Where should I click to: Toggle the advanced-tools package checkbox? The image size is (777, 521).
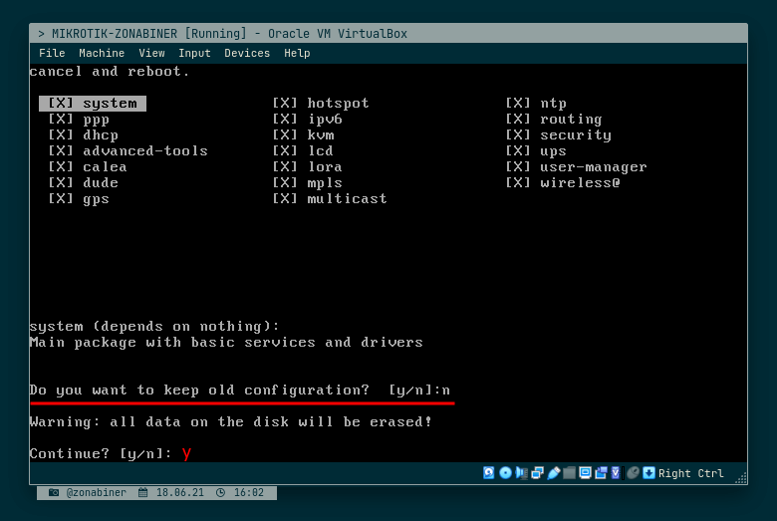(61, 150)
